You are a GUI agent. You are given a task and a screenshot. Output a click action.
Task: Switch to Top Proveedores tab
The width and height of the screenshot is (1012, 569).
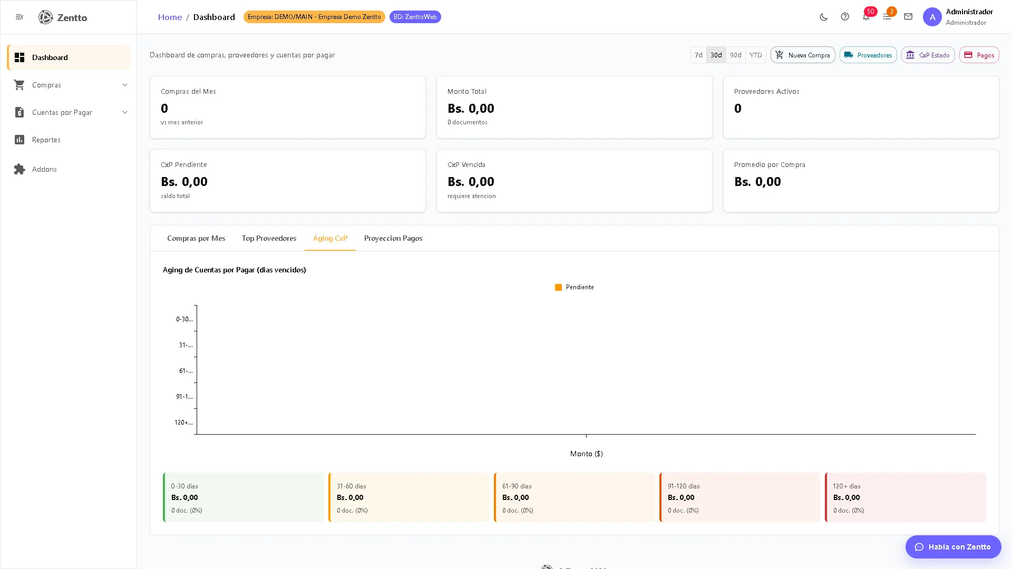pos(269,238)
